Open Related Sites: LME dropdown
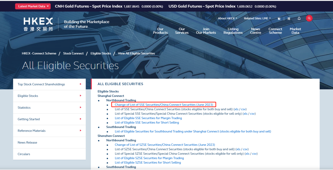 point(257,18)
